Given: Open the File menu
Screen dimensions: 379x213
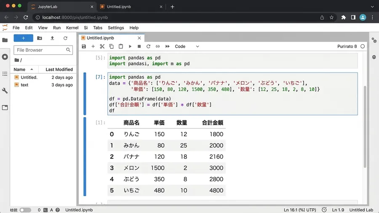Looking at the screenshot, I should [16, 28].
